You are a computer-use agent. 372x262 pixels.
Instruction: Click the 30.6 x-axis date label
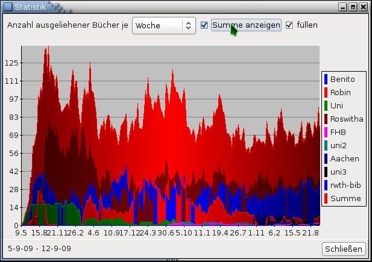[166, 233]
